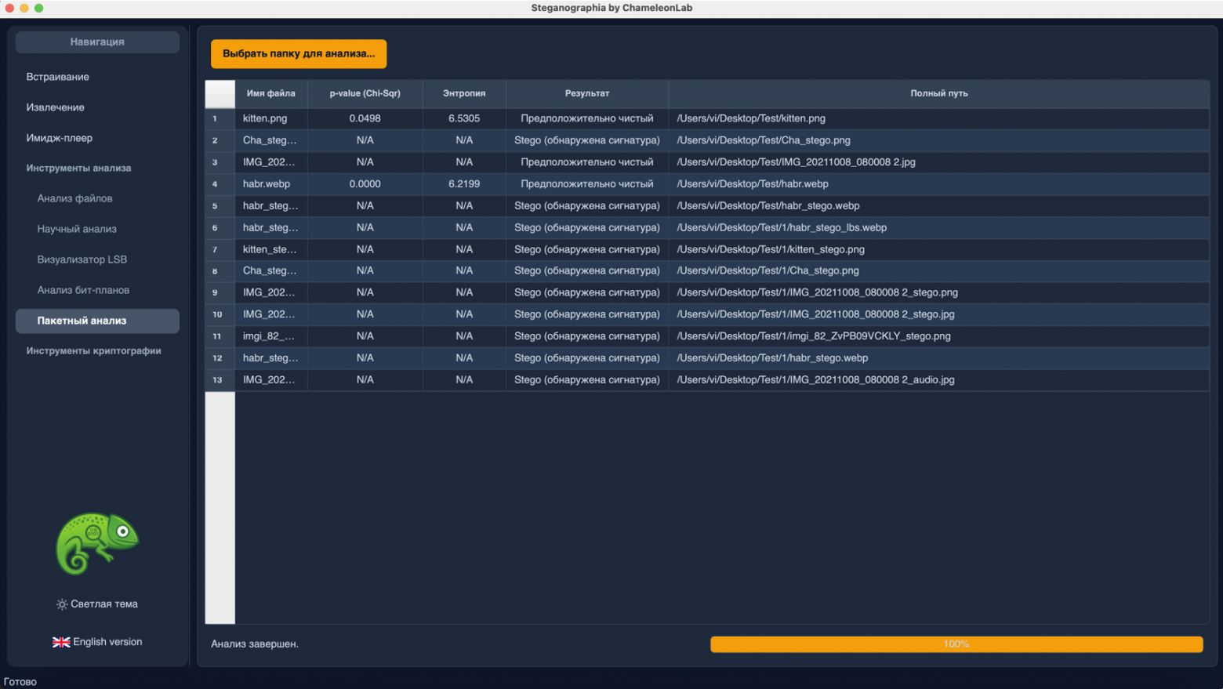Select row header number 13
The image size is (1223, 689).
[218, 379]
